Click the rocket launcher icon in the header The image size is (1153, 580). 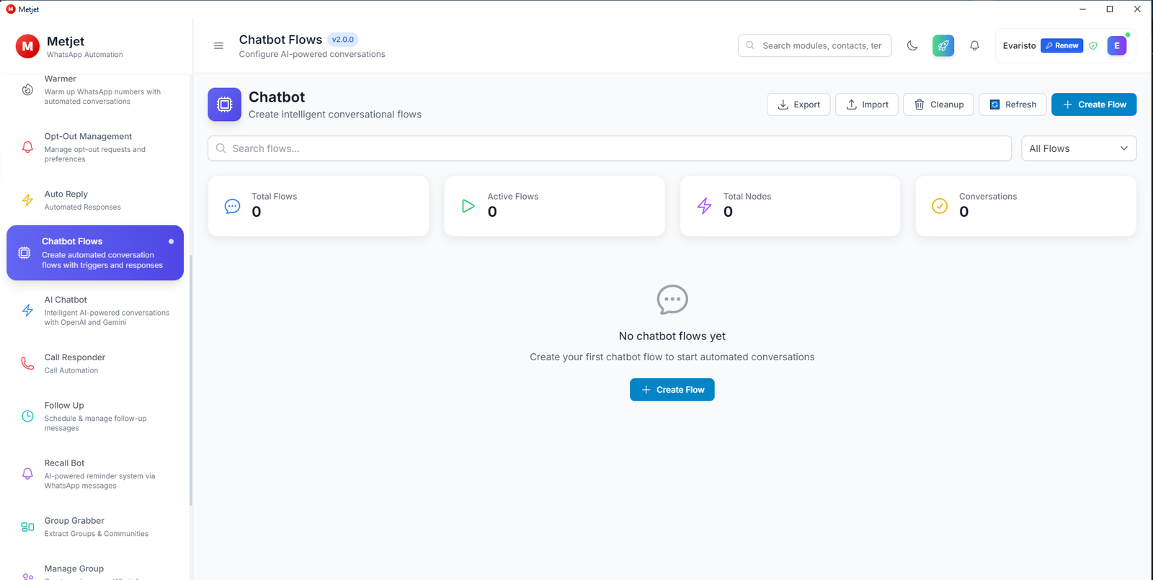(943, 45)
